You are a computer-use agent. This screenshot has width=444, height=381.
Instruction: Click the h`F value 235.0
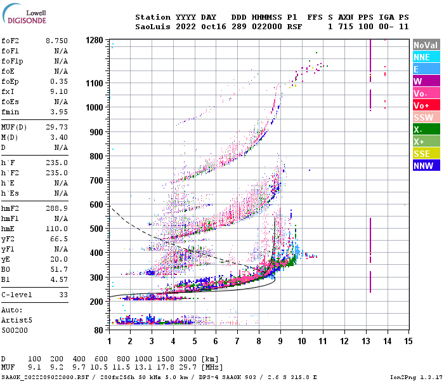pos(56,163)
